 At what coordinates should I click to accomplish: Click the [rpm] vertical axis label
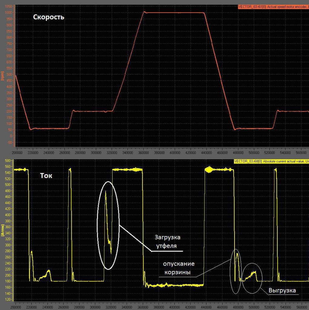tap(3, 76)
